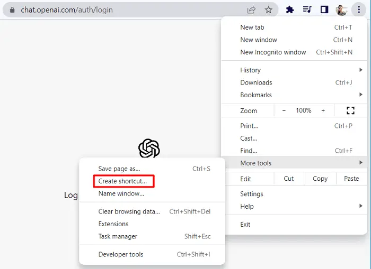The image size is (371, 269).
Task: Click the OpenAI logo on the page
Action: 149,148
